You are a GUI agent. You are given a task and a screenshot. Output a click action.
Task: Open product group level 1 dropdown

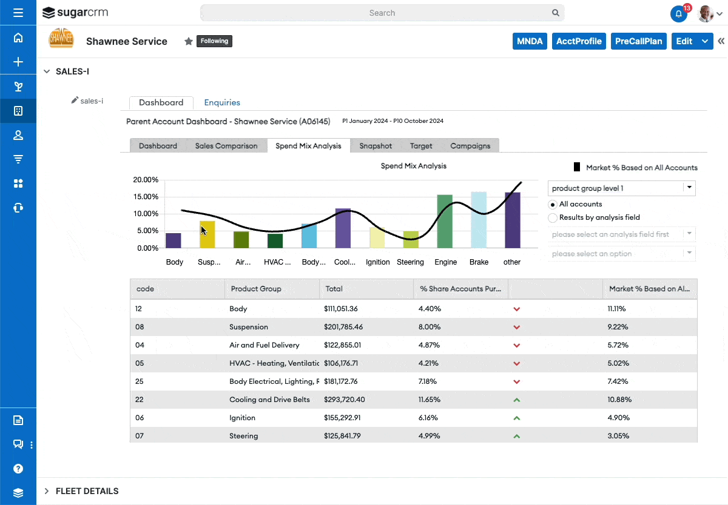pyautogui.click(x=621, y=188)
